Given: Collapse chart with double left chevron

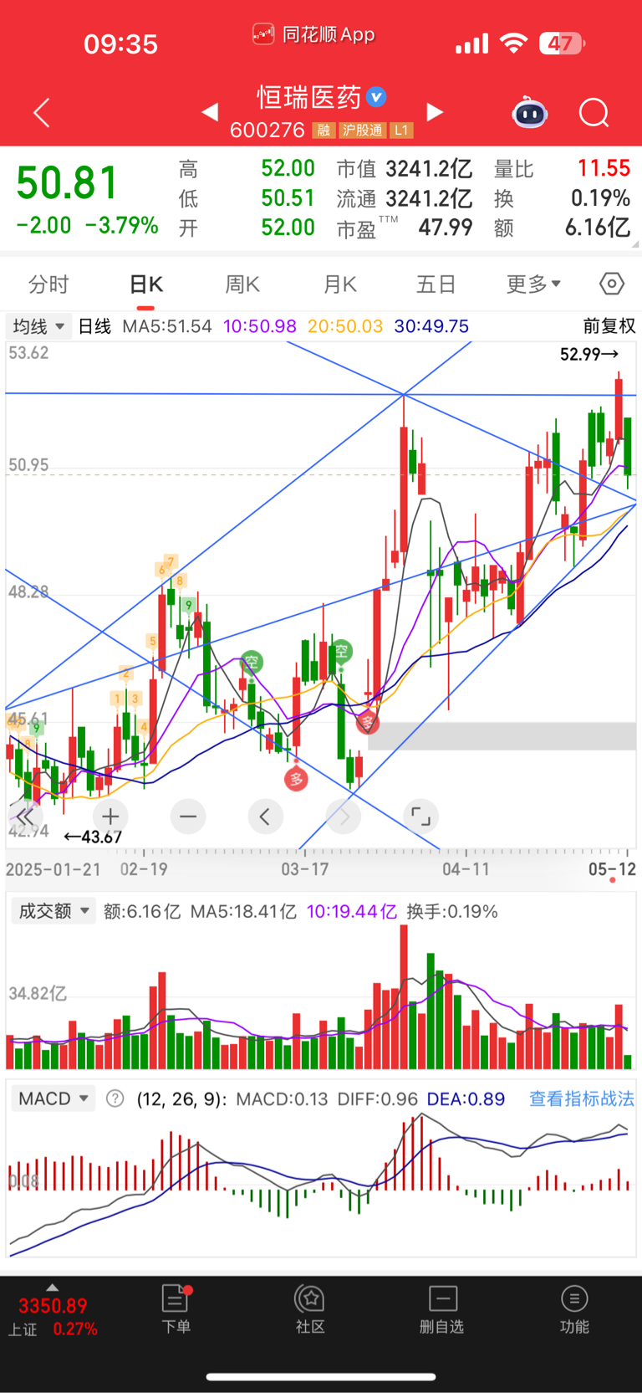Looking at the screenshot, I should [25, 817].
